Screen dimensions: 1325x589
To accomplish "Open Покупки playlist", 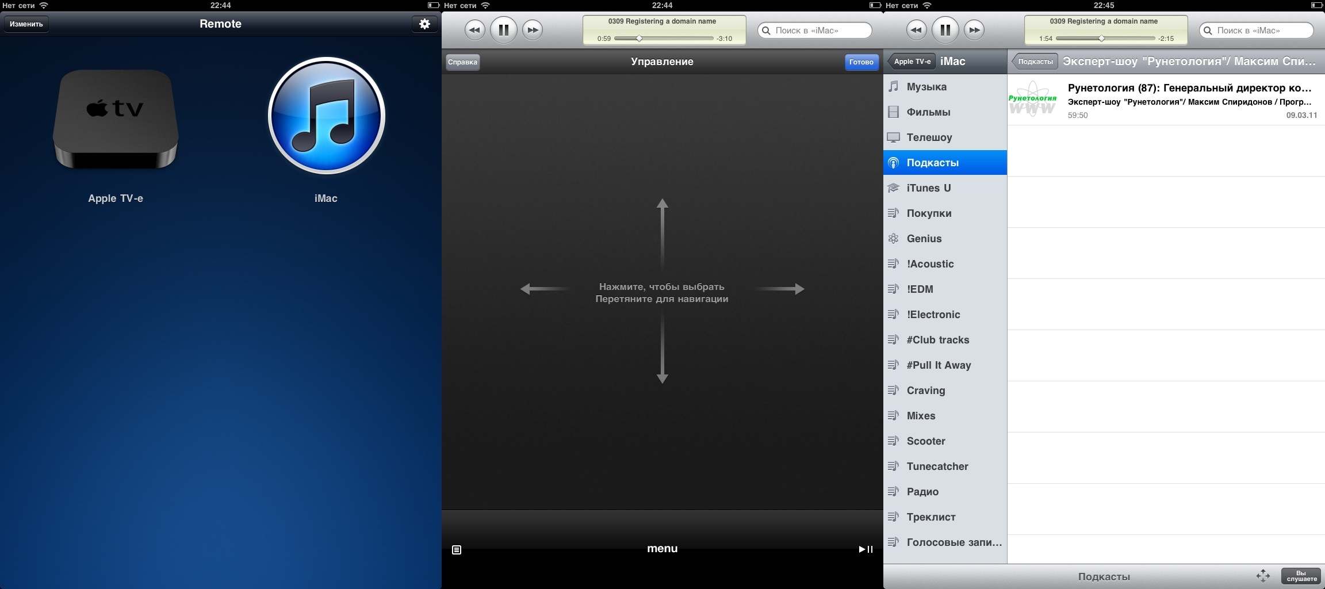I will 945,213.
